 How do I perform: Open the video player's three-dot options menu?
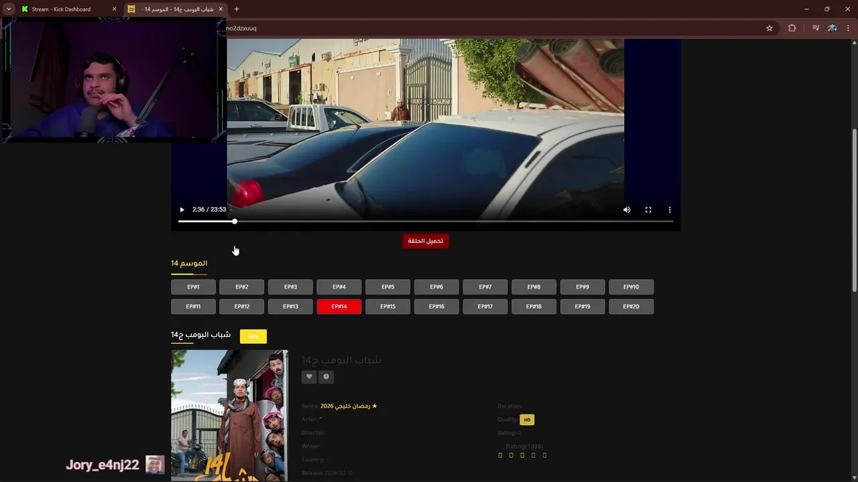pos(670,210)
